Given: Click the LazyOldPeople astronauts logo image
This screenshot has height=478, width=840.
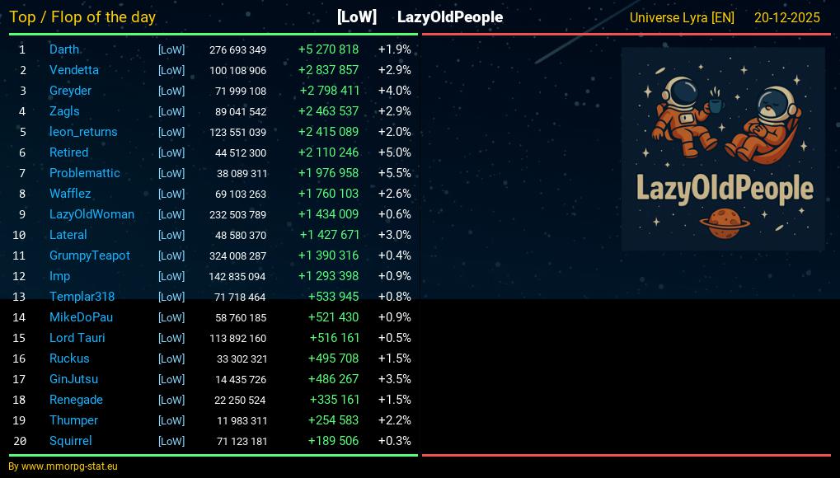Looking at the screenshot, I should pyautogui.click(x=723, y=148).
